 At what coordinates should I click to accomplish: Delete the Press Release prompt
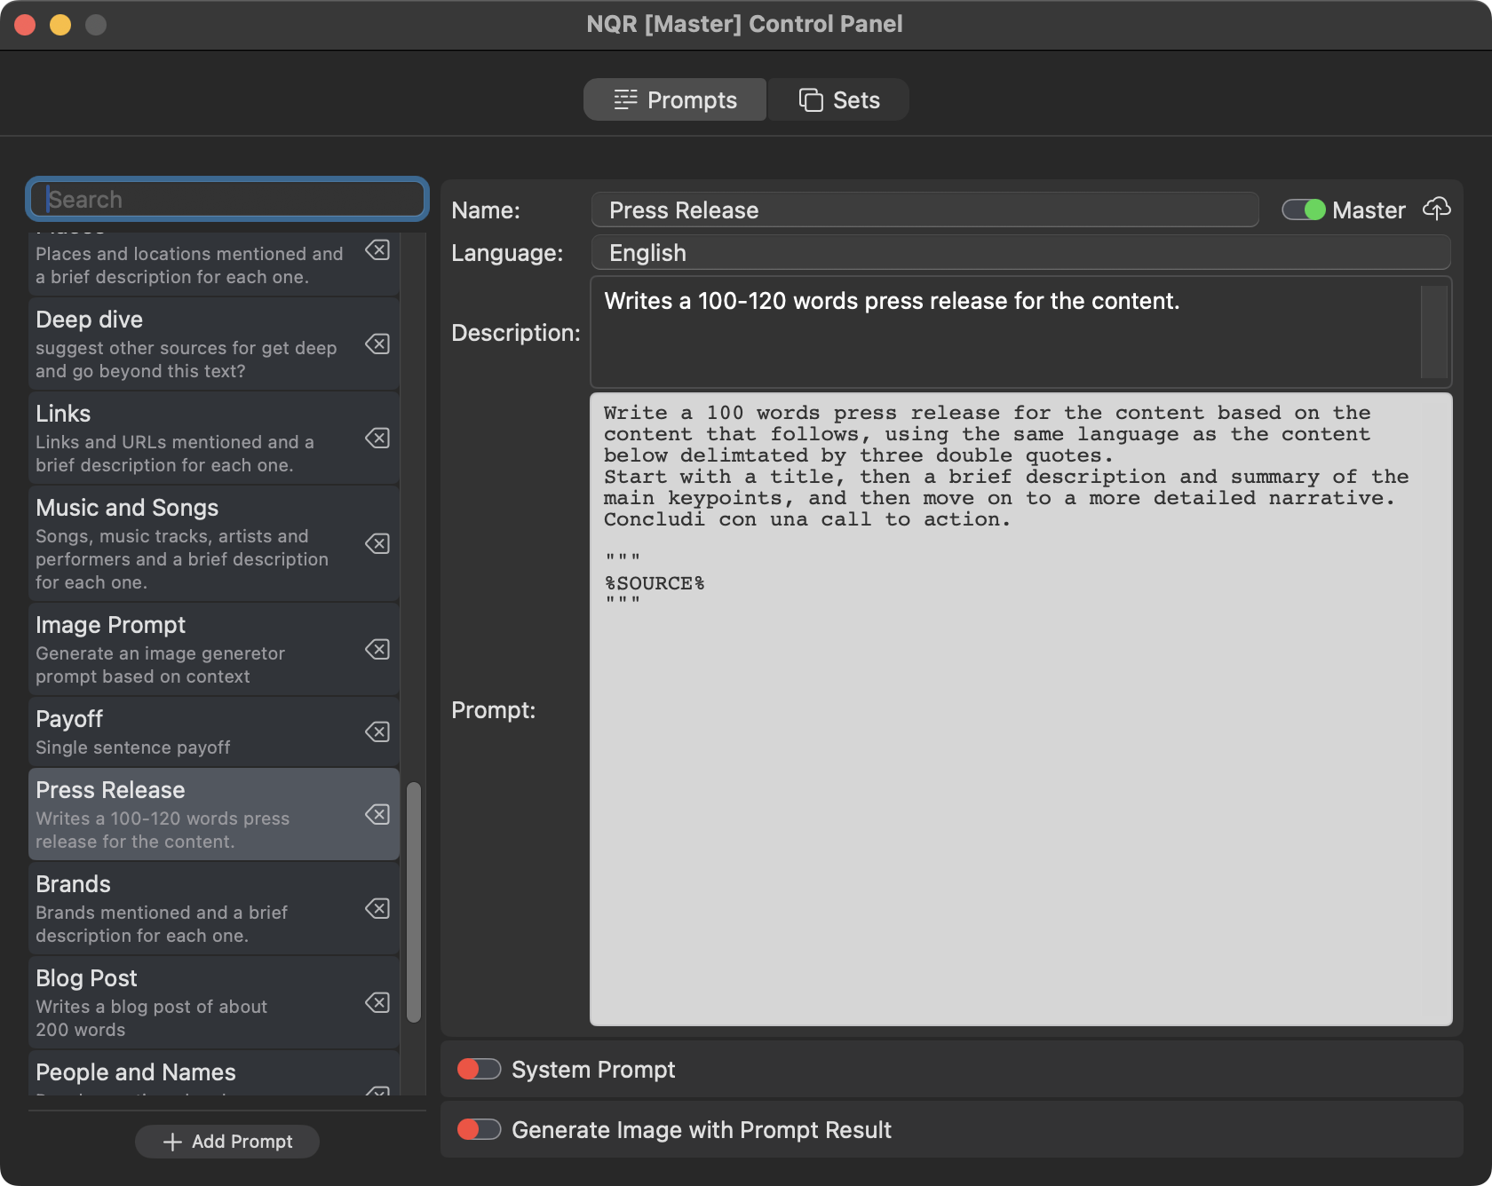(x=377, y=815)
